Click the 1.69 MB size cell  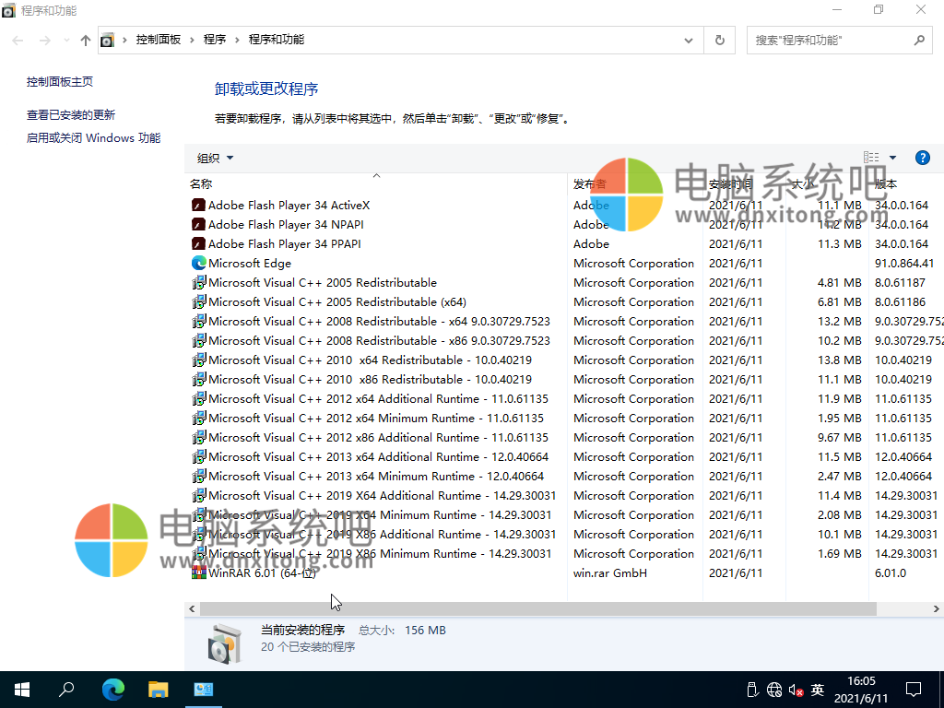[x=839, y=553]
